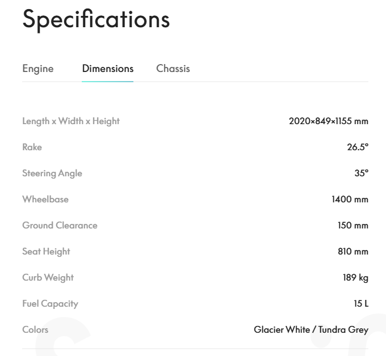The width and height of the screenshot is (386, 356).
Task: Select the 150 mm clearance value
Action: [353, 225]
